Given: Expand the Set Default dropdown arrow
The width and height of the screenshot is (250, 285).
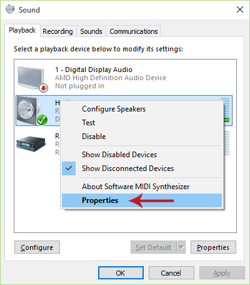Looking at the screenshot, I should tap(181, 247).
